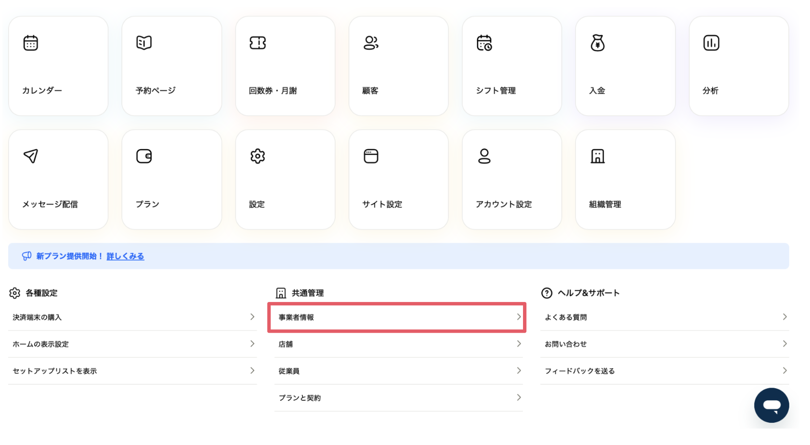Open the サイト設定 label
The height and width of the screenshot is (445, 810).
click(382, 204)
